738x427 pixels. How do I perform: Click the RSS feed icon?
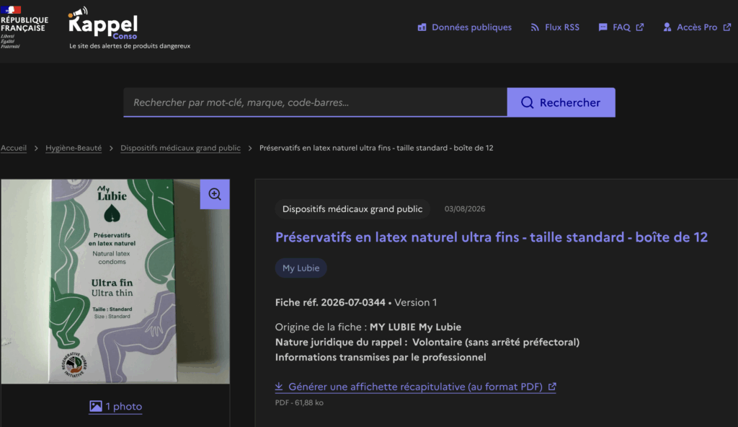coord(535,27)
